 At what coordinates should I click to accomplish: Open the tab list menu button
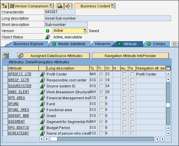pos(177,44)
